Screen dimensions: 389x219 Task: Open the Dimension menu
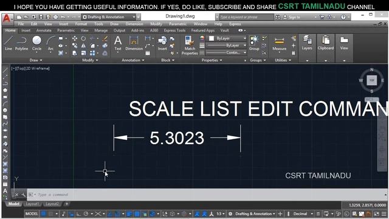134,24
